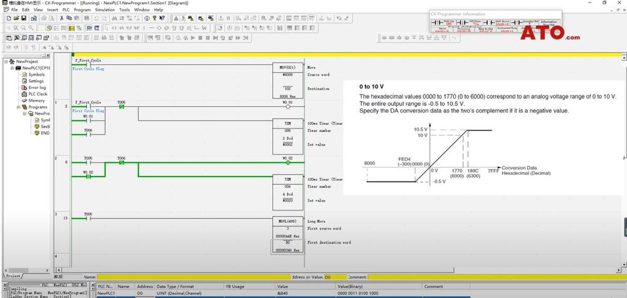The height and width of the screenshot is (298, 627).
Task: Select END section in project tree
Action: pos(45,133)
